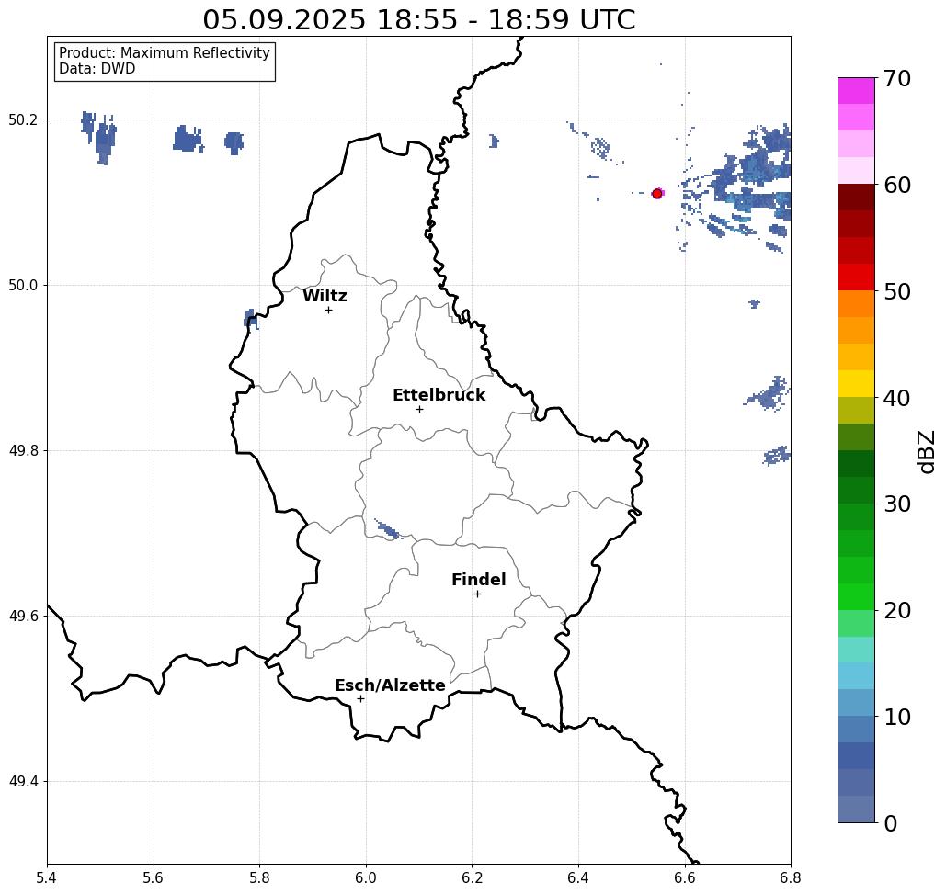This screenshot has width=946, height=894.
Task: Click the plus marker below Findel
Action: click(477, 594)
